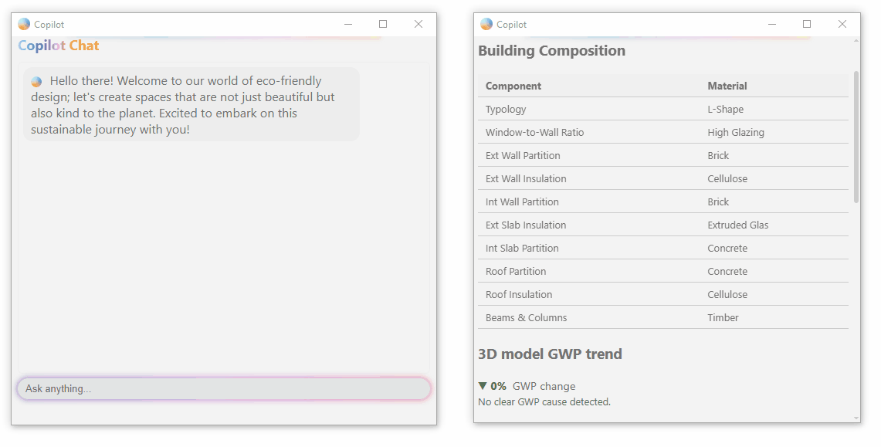Viewport: 881px width, 447px height.
Task: Click the Copilot avatar icon in welcome message
Action: click(36, 81)
